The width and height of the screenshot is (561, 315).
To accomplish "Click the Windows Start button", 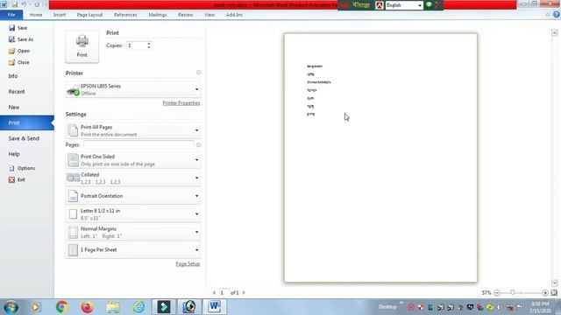I will 11,307.
